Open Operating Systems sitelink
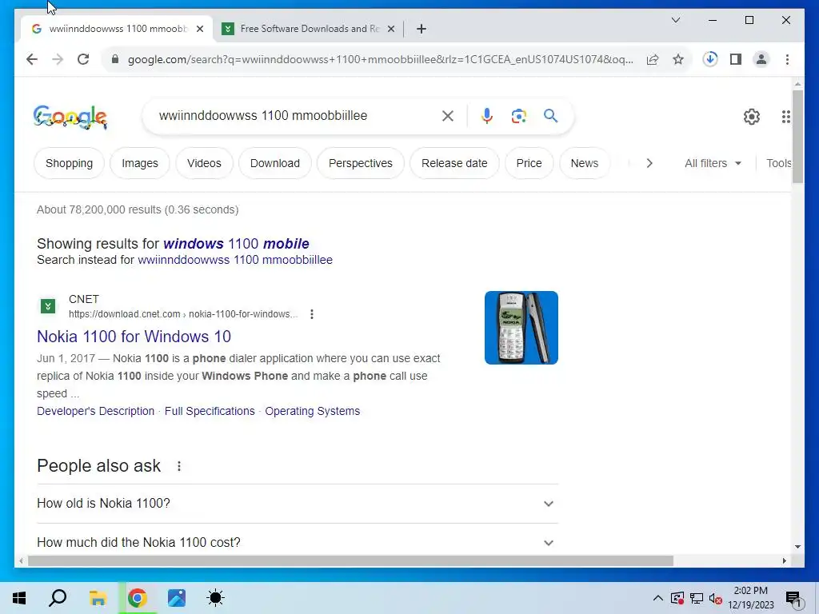The height and width of the screenshot is (614, 819). tap(313, 411)
